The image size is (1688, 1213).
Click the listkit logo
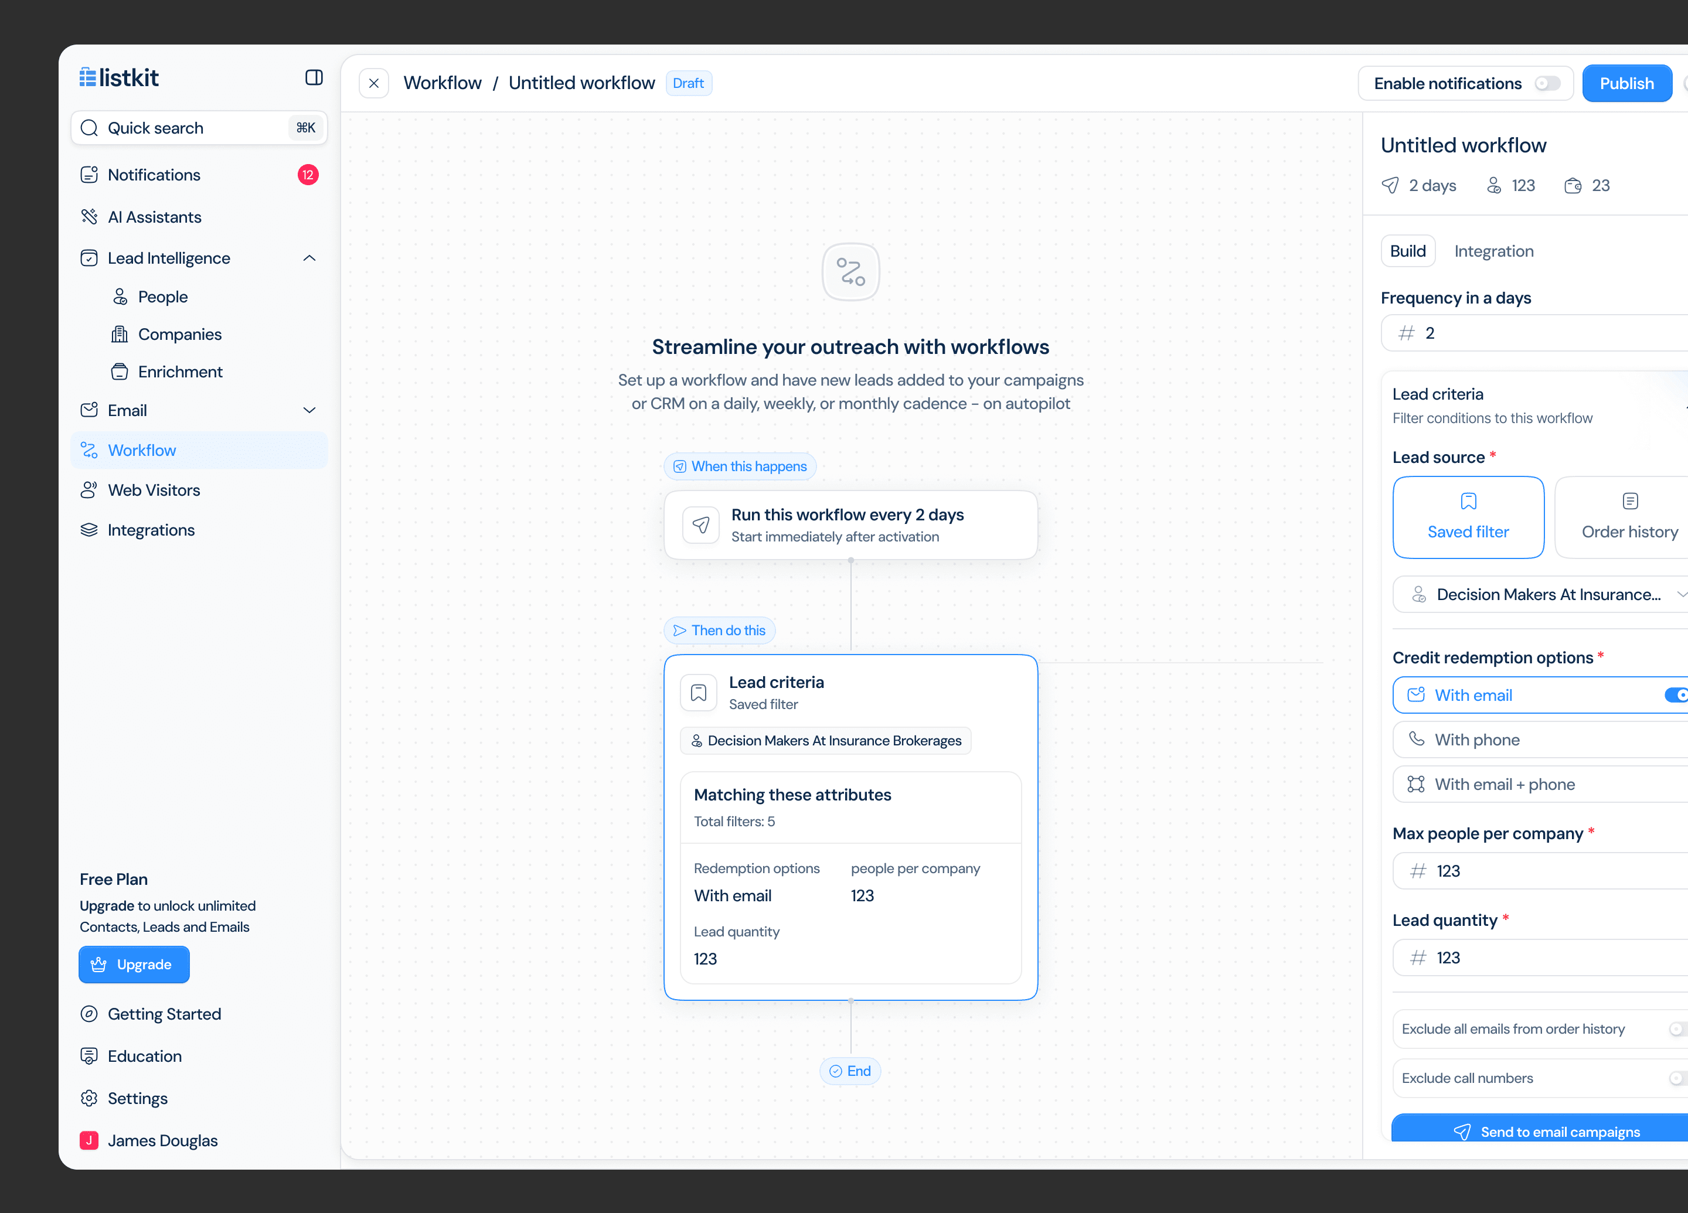point(119,77)
